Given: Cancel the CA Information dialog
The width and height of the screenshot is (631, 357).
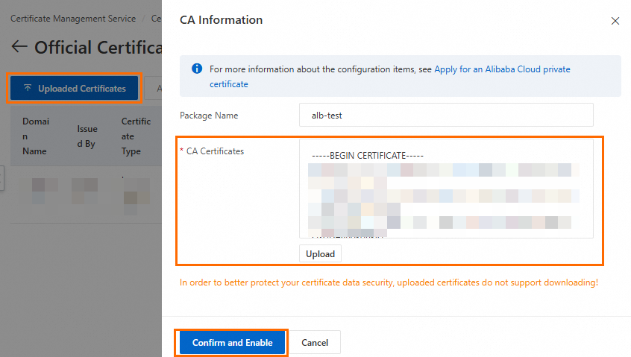Looking at the screenshot, I should tap(315, 343).
